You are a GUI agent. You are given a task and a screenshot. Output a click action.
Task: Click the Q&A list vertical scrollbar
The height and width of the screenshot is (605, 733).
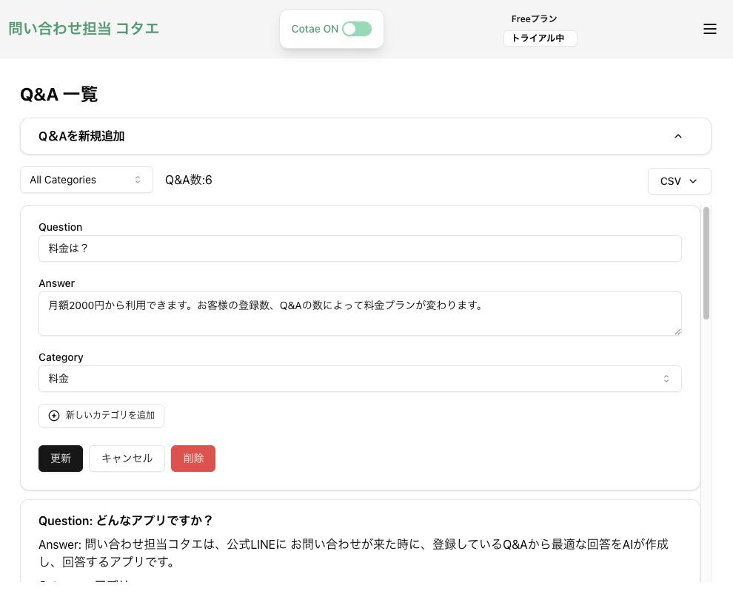(706, 263)
